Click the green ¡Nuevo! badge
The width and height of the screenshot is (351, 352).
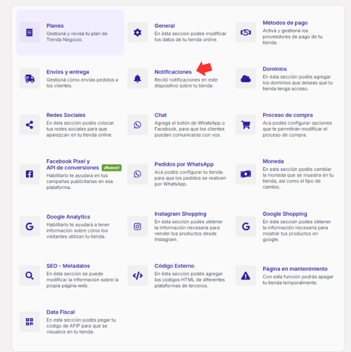pyautogui.click(x=112, y=168)
